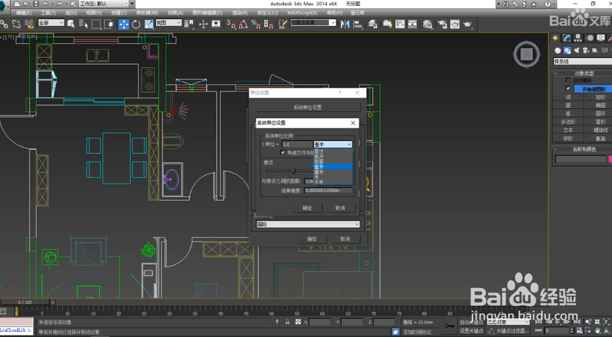Open the 自定义(U) menu
Image resolution: width=612 pixels, height=337 pixels.
click(x=267, y=13)
